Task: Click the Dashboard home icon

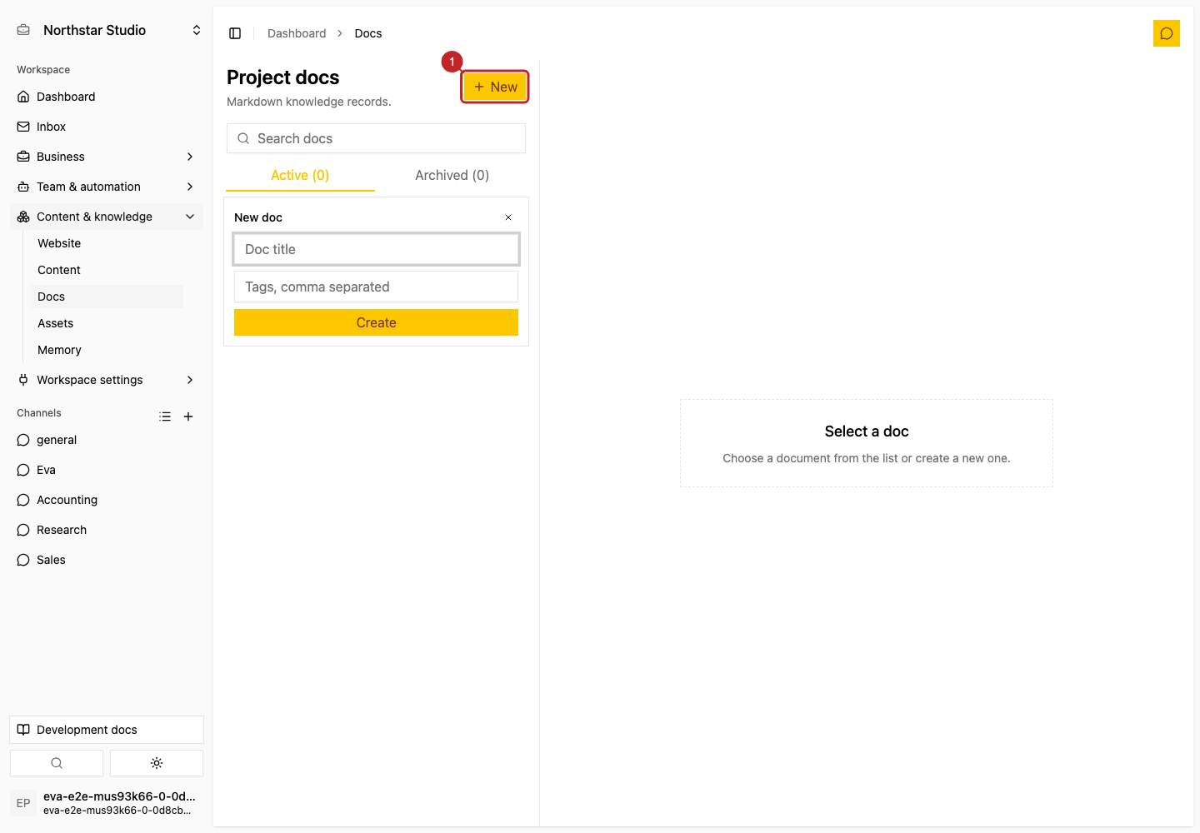Action: (x=23, y=97)
